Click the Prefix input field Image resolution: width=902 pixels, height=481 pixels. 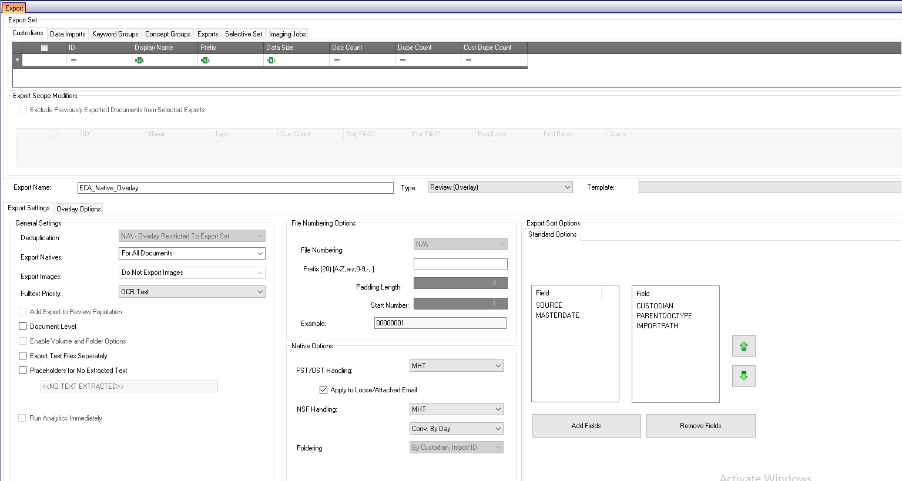tap(460, 264)
